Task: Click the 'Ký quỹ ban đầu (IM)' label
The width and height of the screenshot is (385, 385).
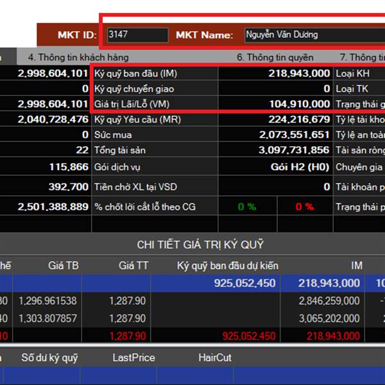Action: click(135, 73)
